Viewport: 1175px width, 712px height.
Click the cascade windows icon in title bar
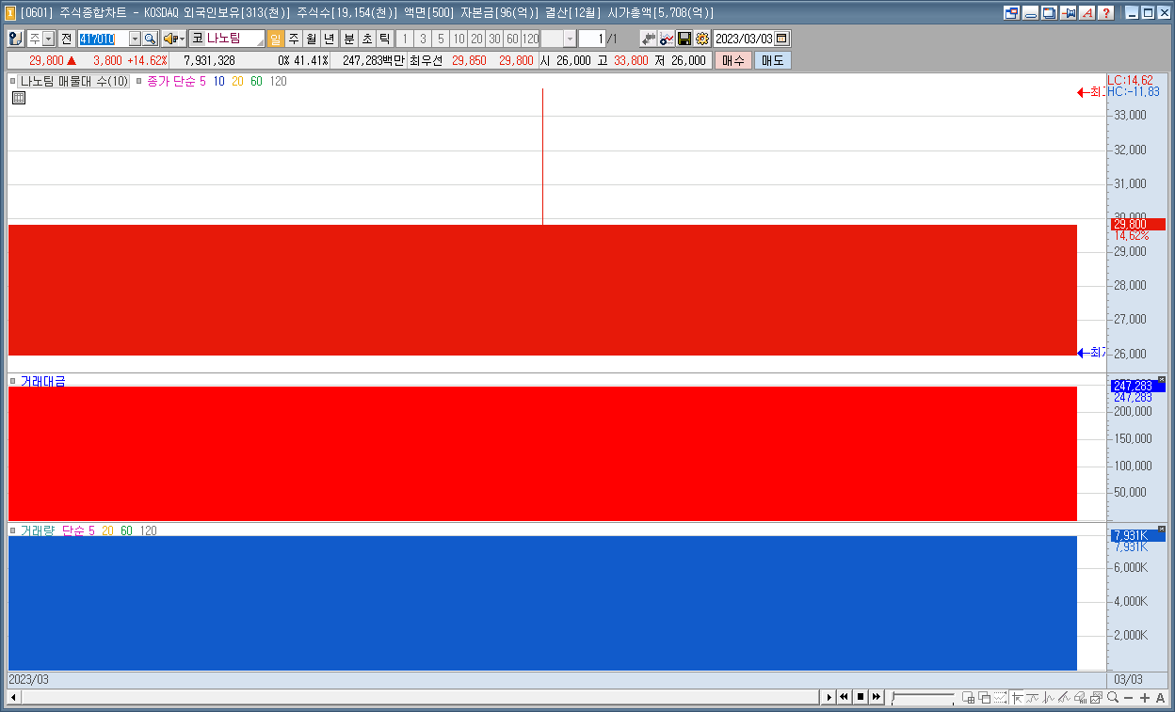tap(1049, 12)
